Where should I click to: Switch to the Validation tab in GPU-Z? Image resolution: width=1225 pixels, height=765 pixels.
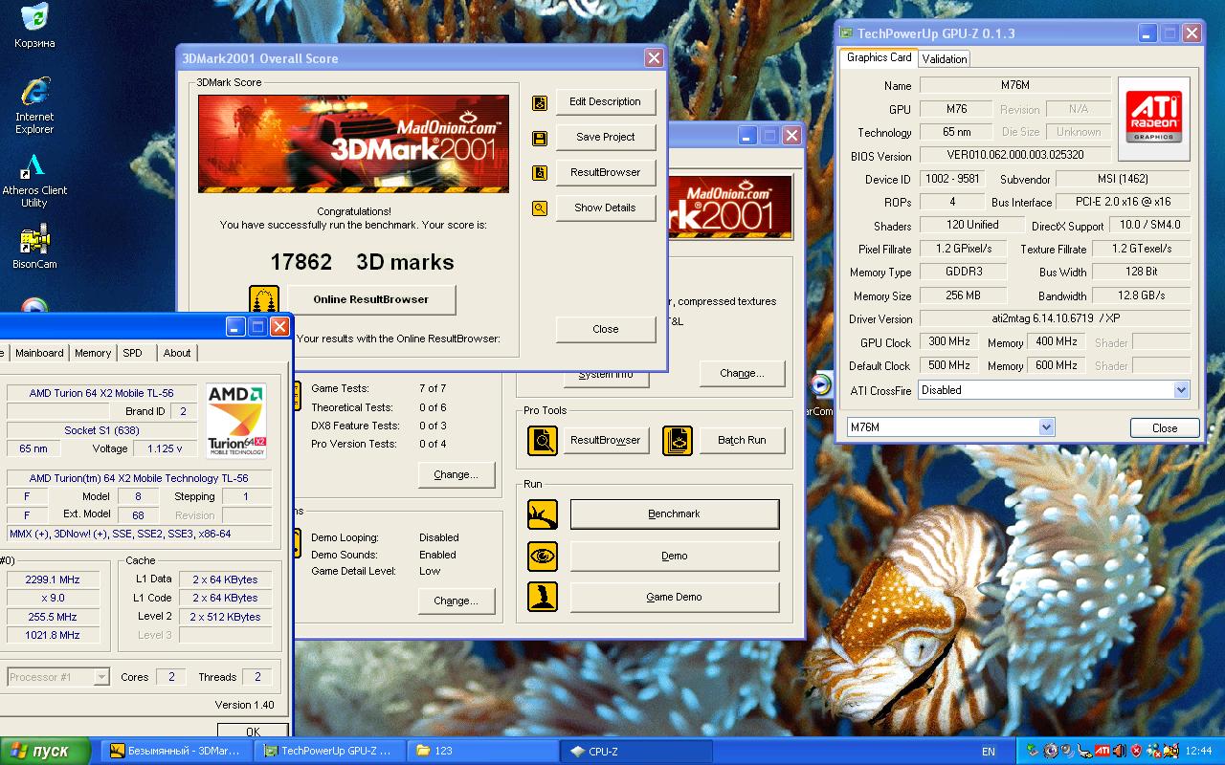click(945, 59)
